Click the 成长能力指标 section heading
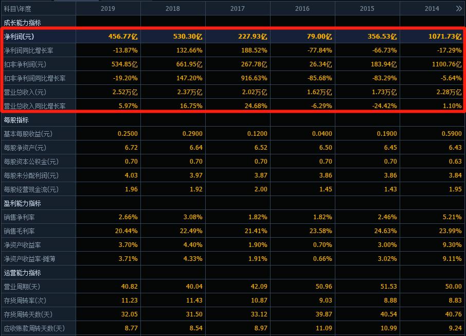Image resolution: width=466 pixels, height=336 pixels. [22, 23]
